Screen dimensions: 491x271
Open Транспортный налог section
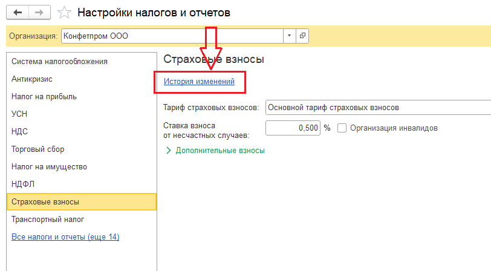tap(82, 220)
